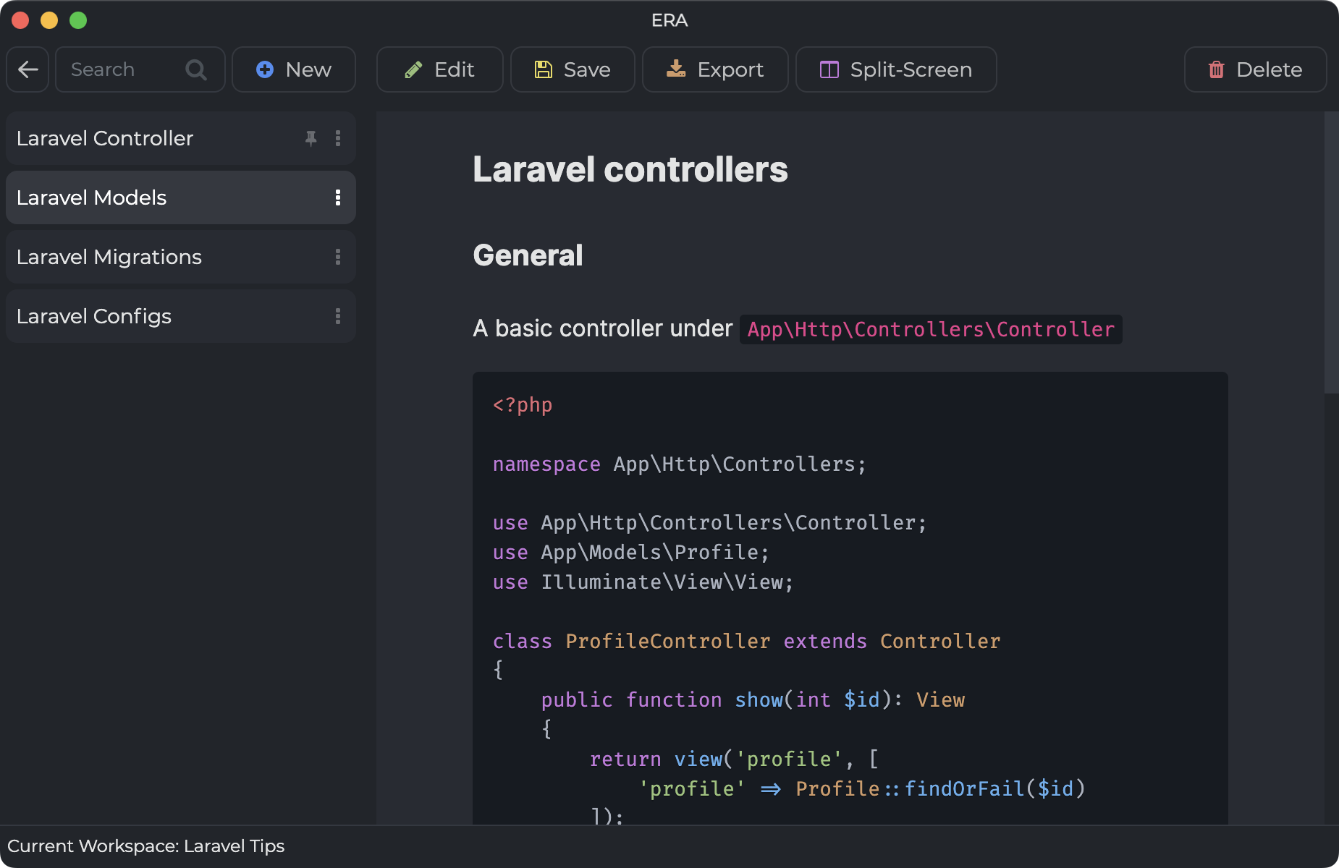Open the Laravel Configs note
This screenshot has width=1339, height=868.
180,316
